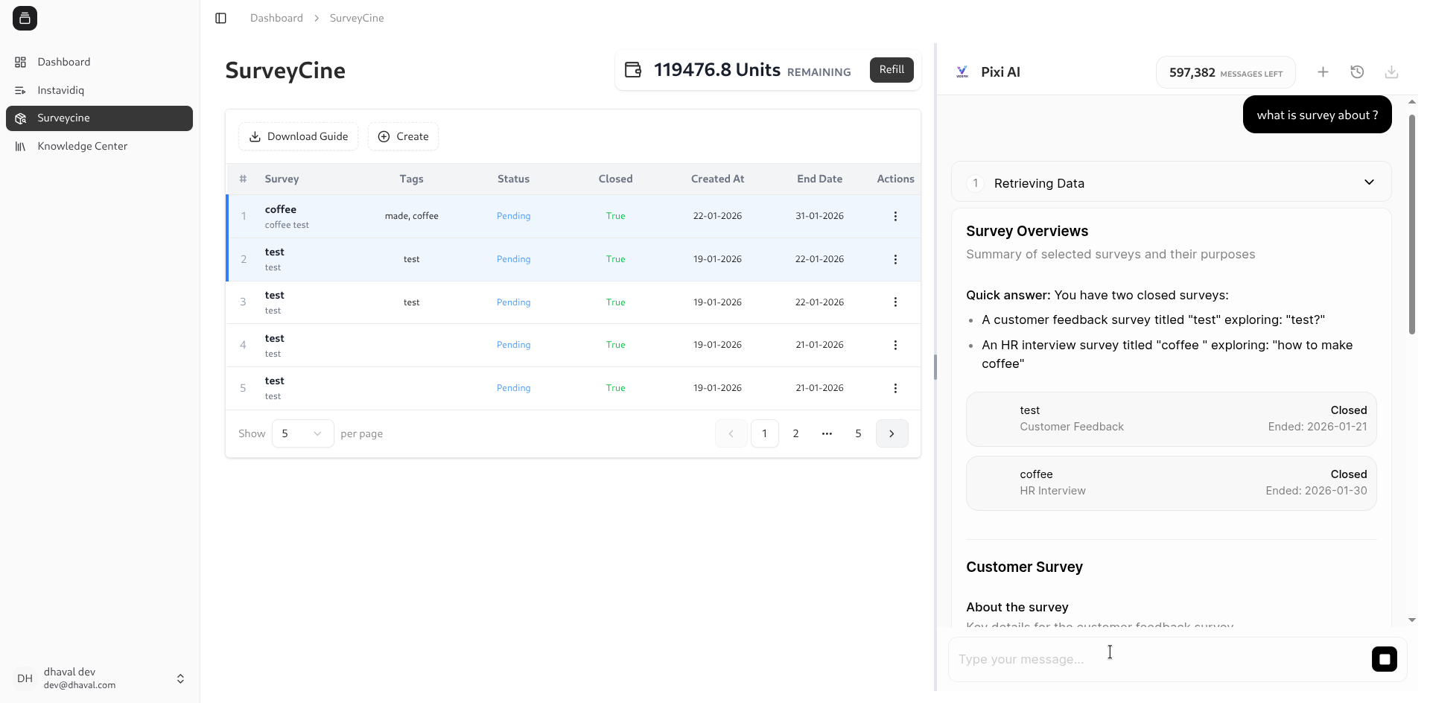Click the test Customer Feedback survey card
This screenshot has width=1430, height=703.
[1172, 419]
